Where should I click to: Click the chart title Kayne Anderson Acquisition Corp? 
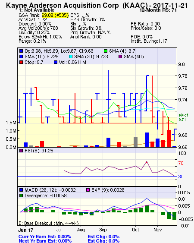(x=63, y=6)
